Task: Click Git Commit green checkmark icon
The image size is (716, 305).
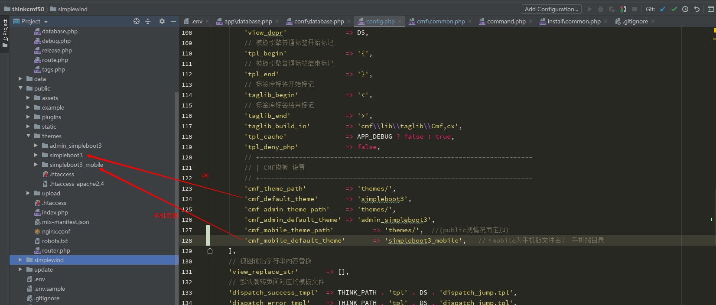Action: tap(674, 9)
